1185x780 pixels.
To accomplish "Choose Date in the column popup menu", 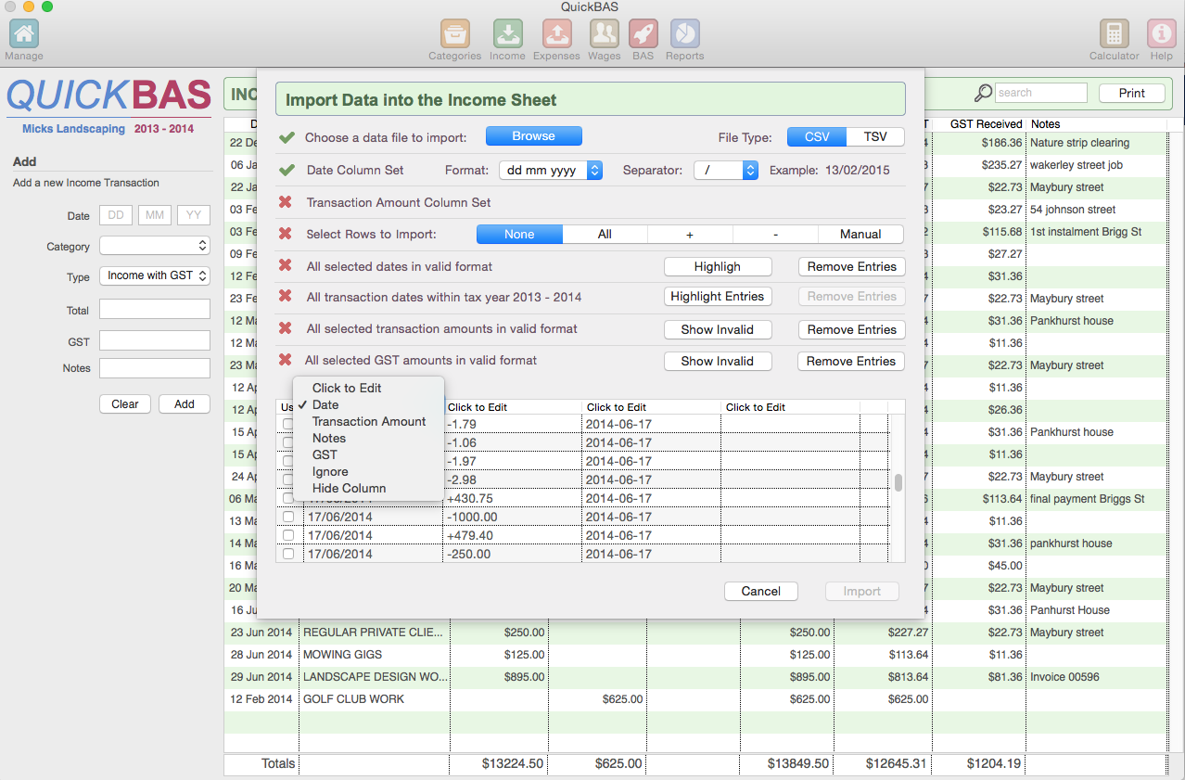I will point(369,404).
